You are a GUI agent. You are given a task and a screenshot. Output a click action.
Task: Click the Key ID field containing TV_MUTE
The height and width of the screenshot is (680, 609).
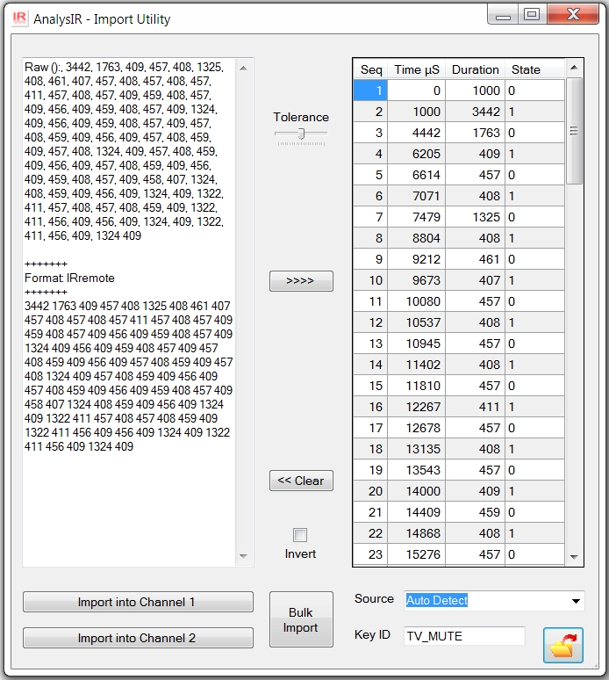pyautogui.click(x=464, y=636)
